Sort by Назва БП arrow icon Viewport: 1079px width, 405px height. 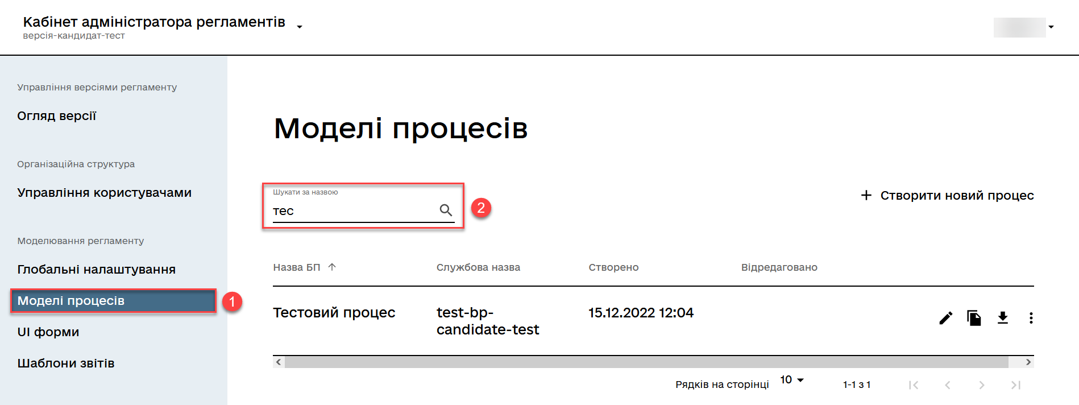click(x=332, y=267)
